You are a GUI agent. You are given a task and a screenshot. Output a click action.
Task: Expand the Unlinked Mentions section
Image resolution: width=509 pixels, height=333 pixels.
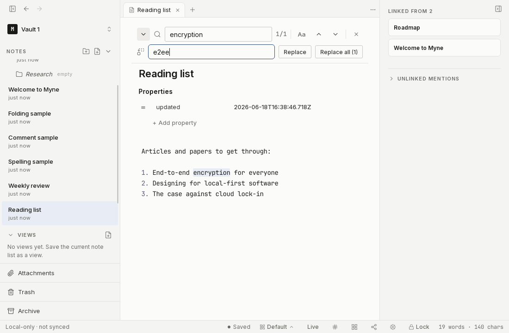pyautogui.click(x=425, y=79)
